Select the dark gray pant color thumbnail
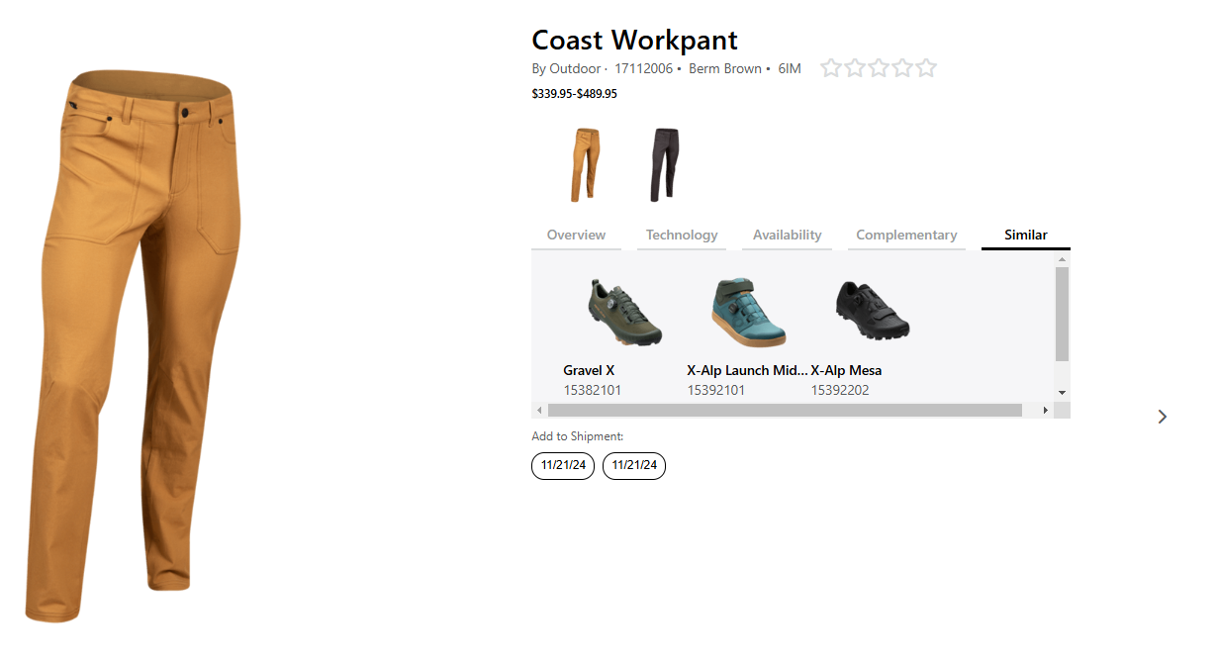This screenshot has height=664, width=1217. pos(665,164)
